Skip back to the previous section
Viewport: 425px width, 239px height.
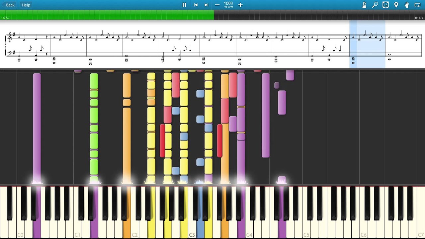click(x=196, y=5)
